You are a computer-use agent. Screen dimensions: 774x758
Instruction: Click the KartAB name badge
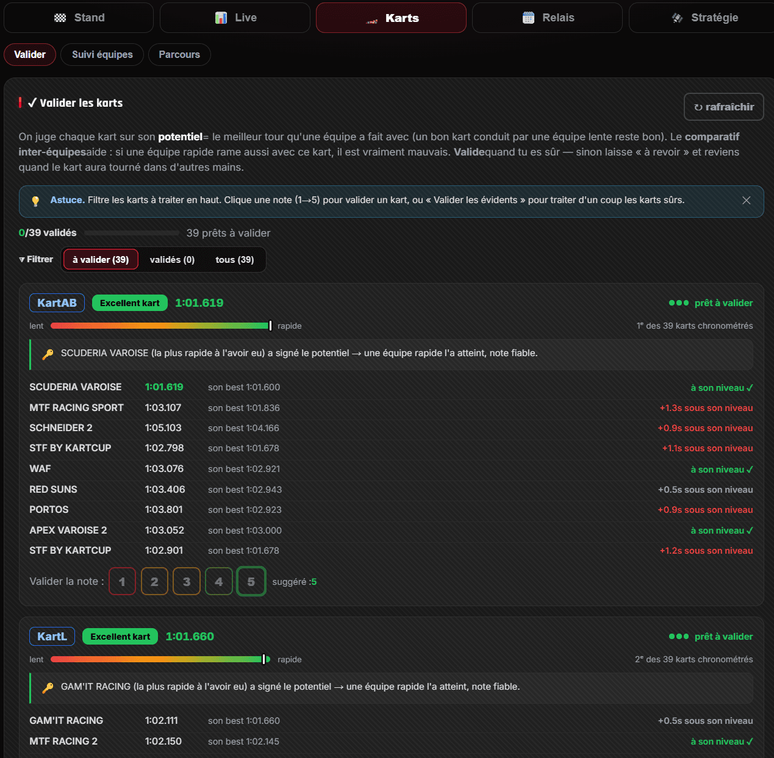pyautogui.click(x=57, y=303)
